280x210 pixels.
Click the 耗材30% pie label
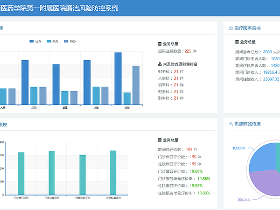239,148
